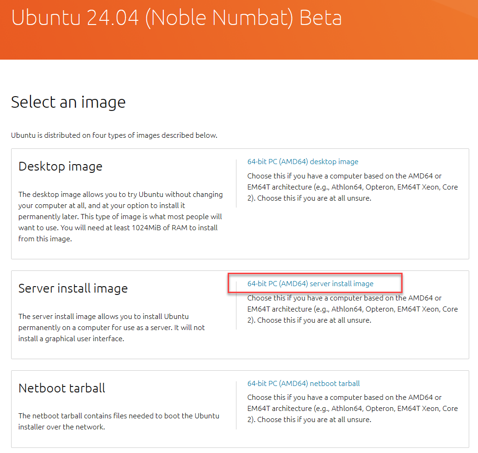Click the desktop image description paragraph
478x453 pixels.
pos(120,216)
